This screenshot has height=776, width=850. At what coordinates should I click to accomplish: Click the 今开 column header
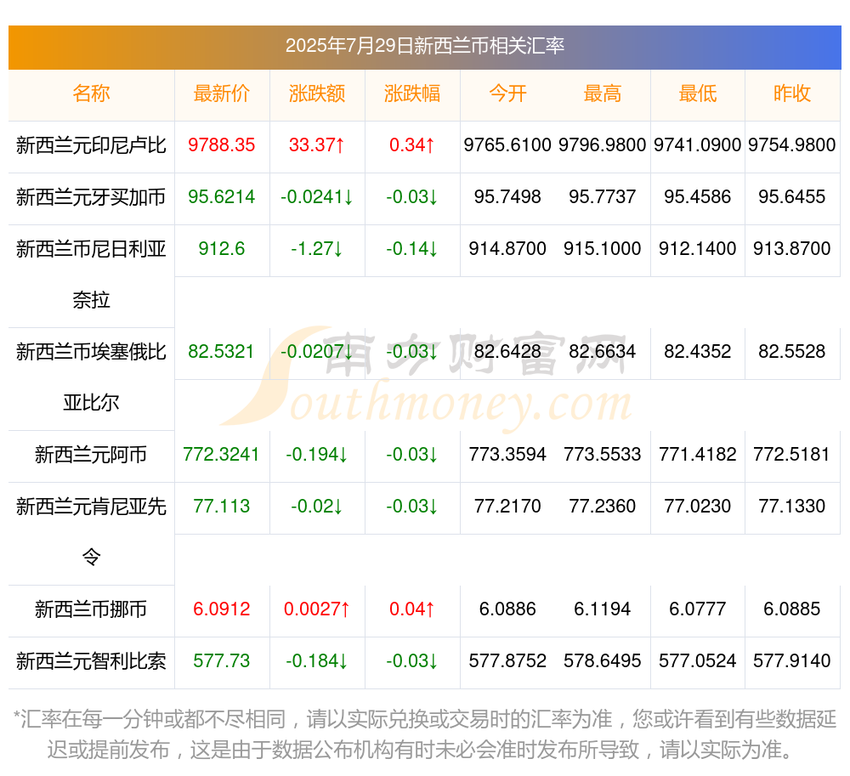click(x=507, y=93)
